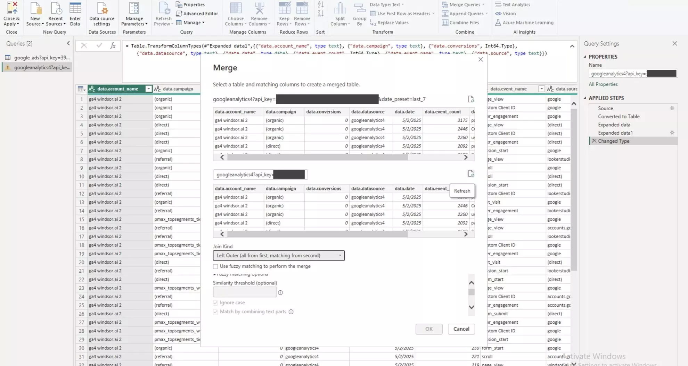
Task: Select googleanalytics4 query in Queries list
Action: 38,67
